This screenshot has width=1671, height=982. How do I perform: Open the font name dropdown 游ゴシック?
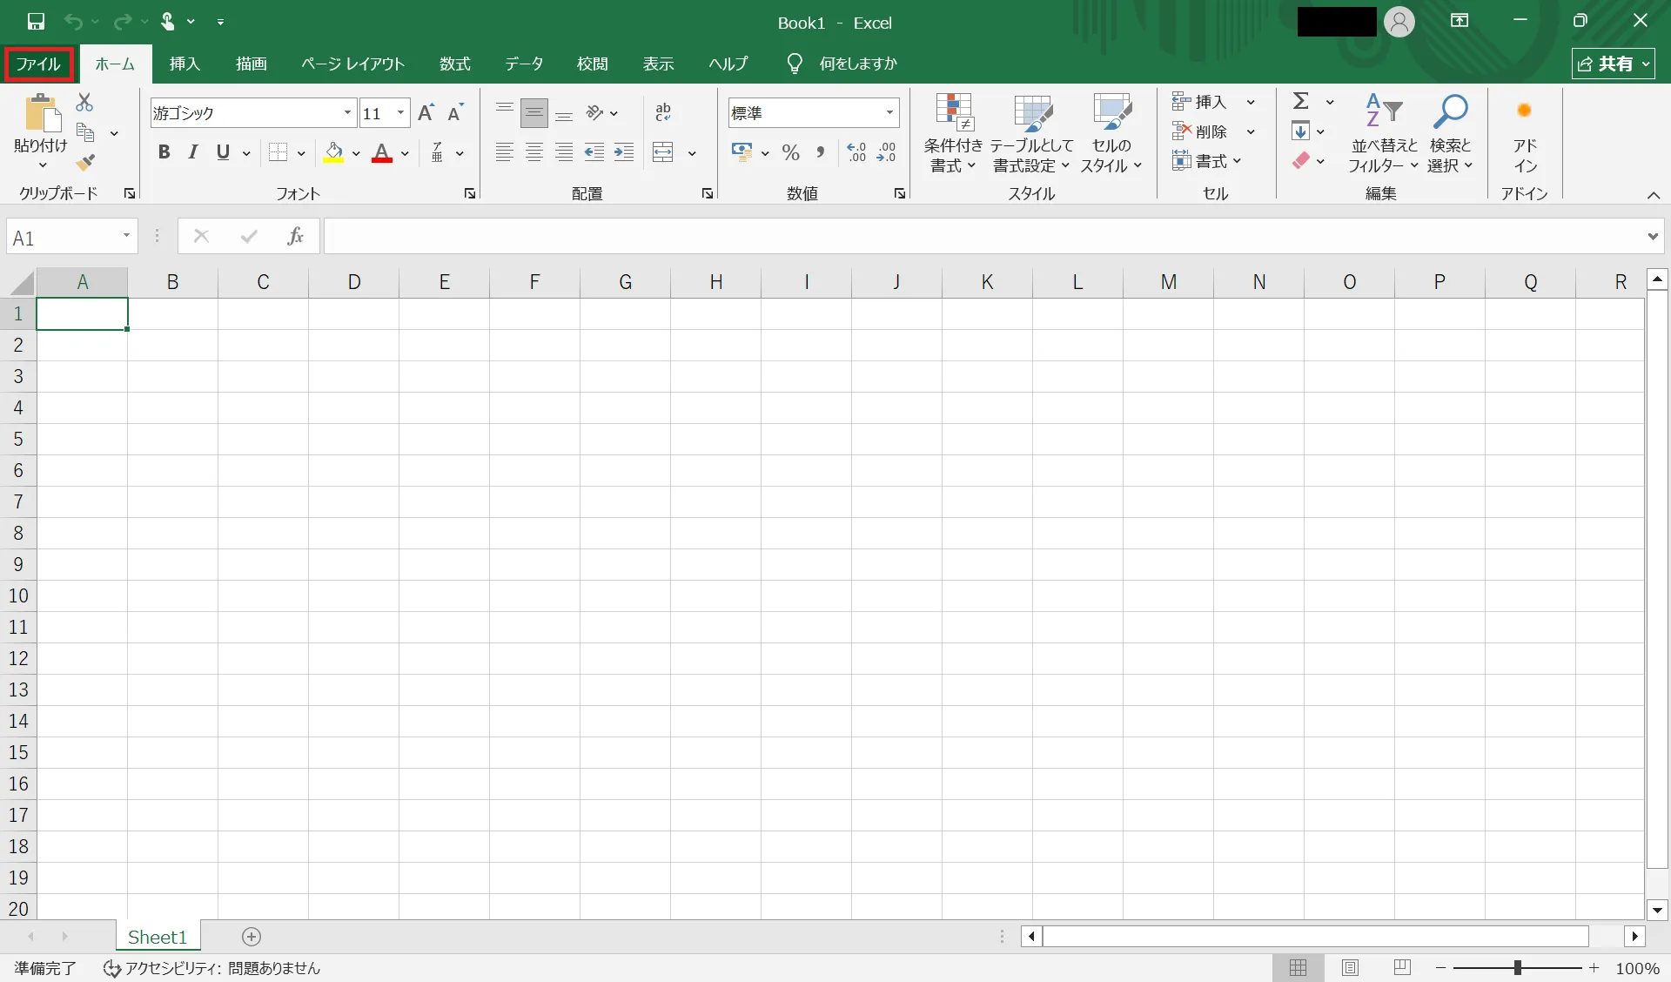click(347, 112)
